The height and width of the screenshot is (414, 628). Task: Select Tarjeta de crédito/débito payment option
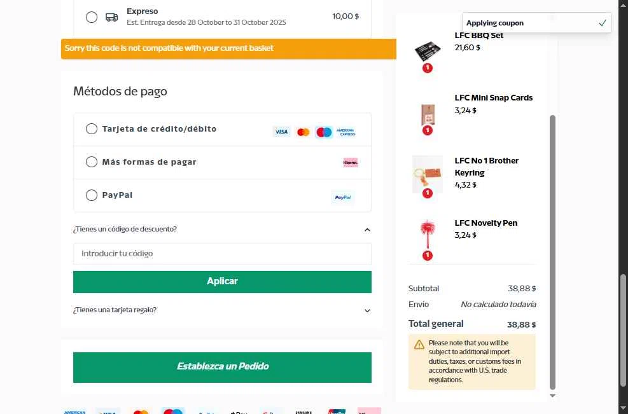pos(92,129)
